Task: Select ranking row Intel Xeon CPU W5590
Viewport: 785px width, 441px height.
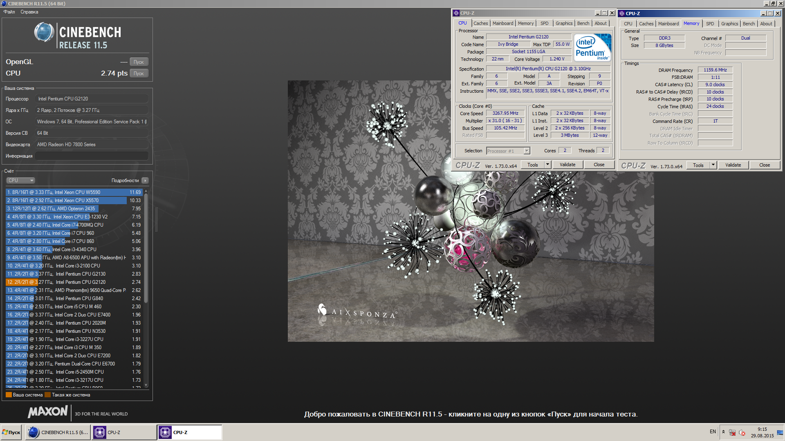Action: click(x=74, y=192)
